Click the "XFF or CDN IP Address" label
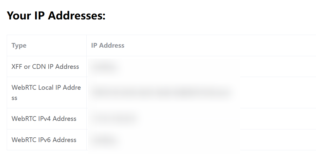 pos(45,66)
